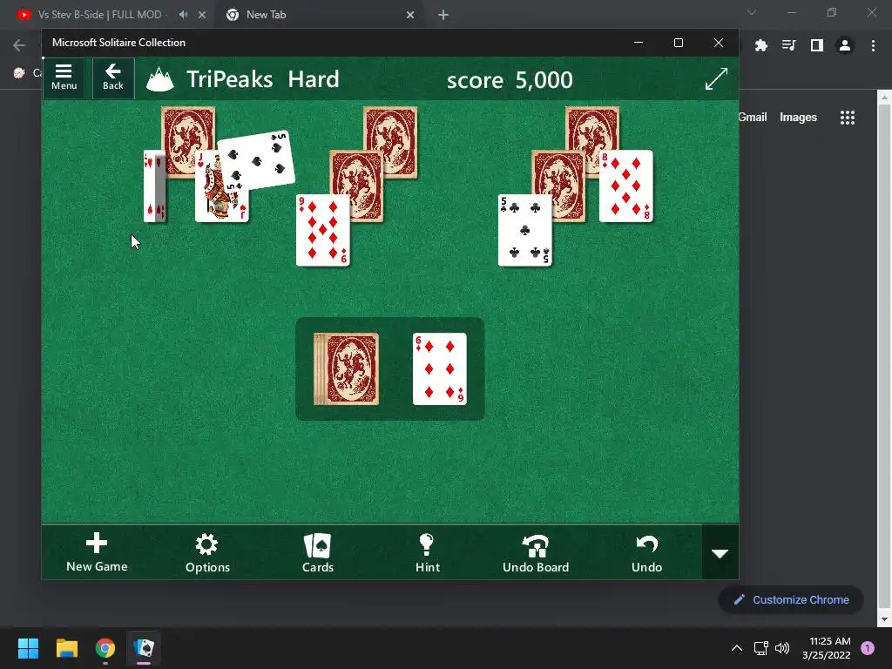Click the Customize Chrome button

pos(791,599)
